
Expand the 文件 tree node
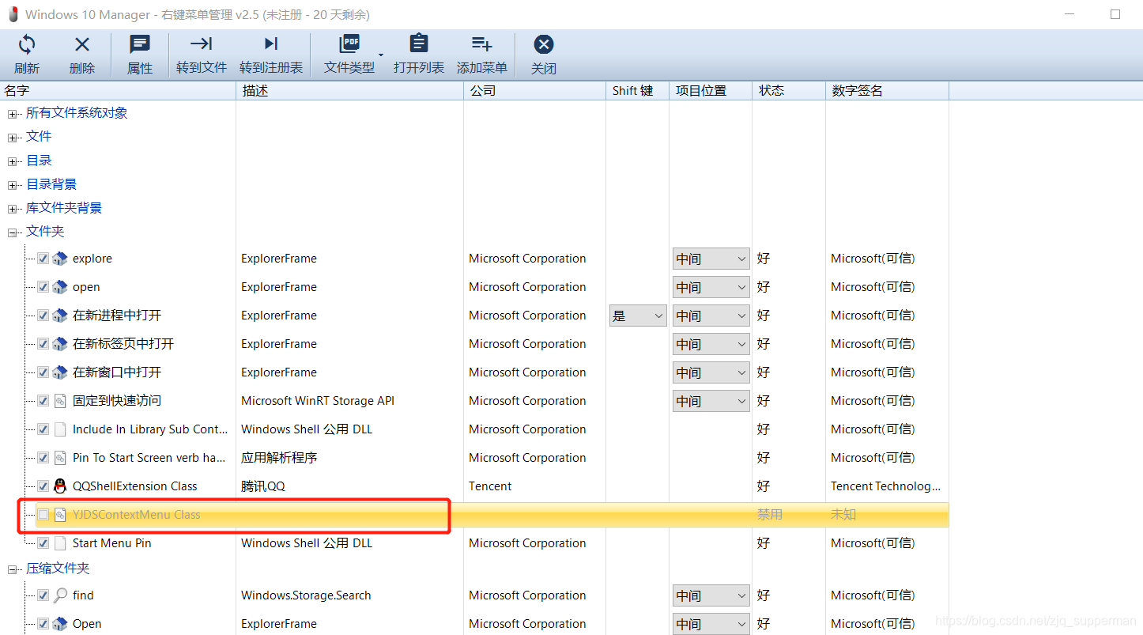[12, 138]
